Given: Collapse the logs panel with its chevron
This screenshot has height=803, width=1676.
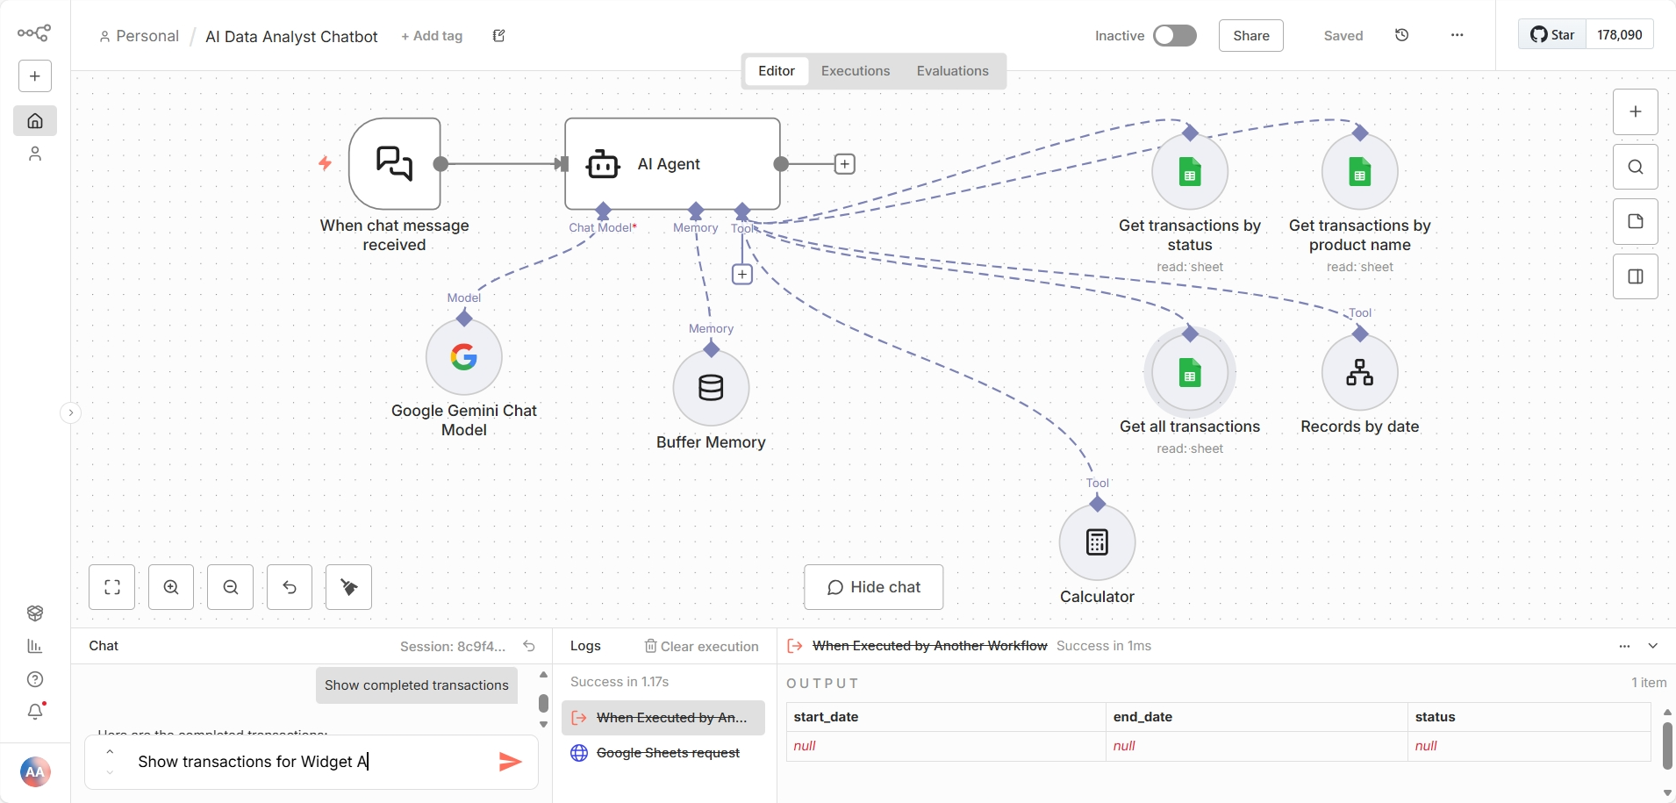Looking at the screenshot, I should (x=1653, y=646).
